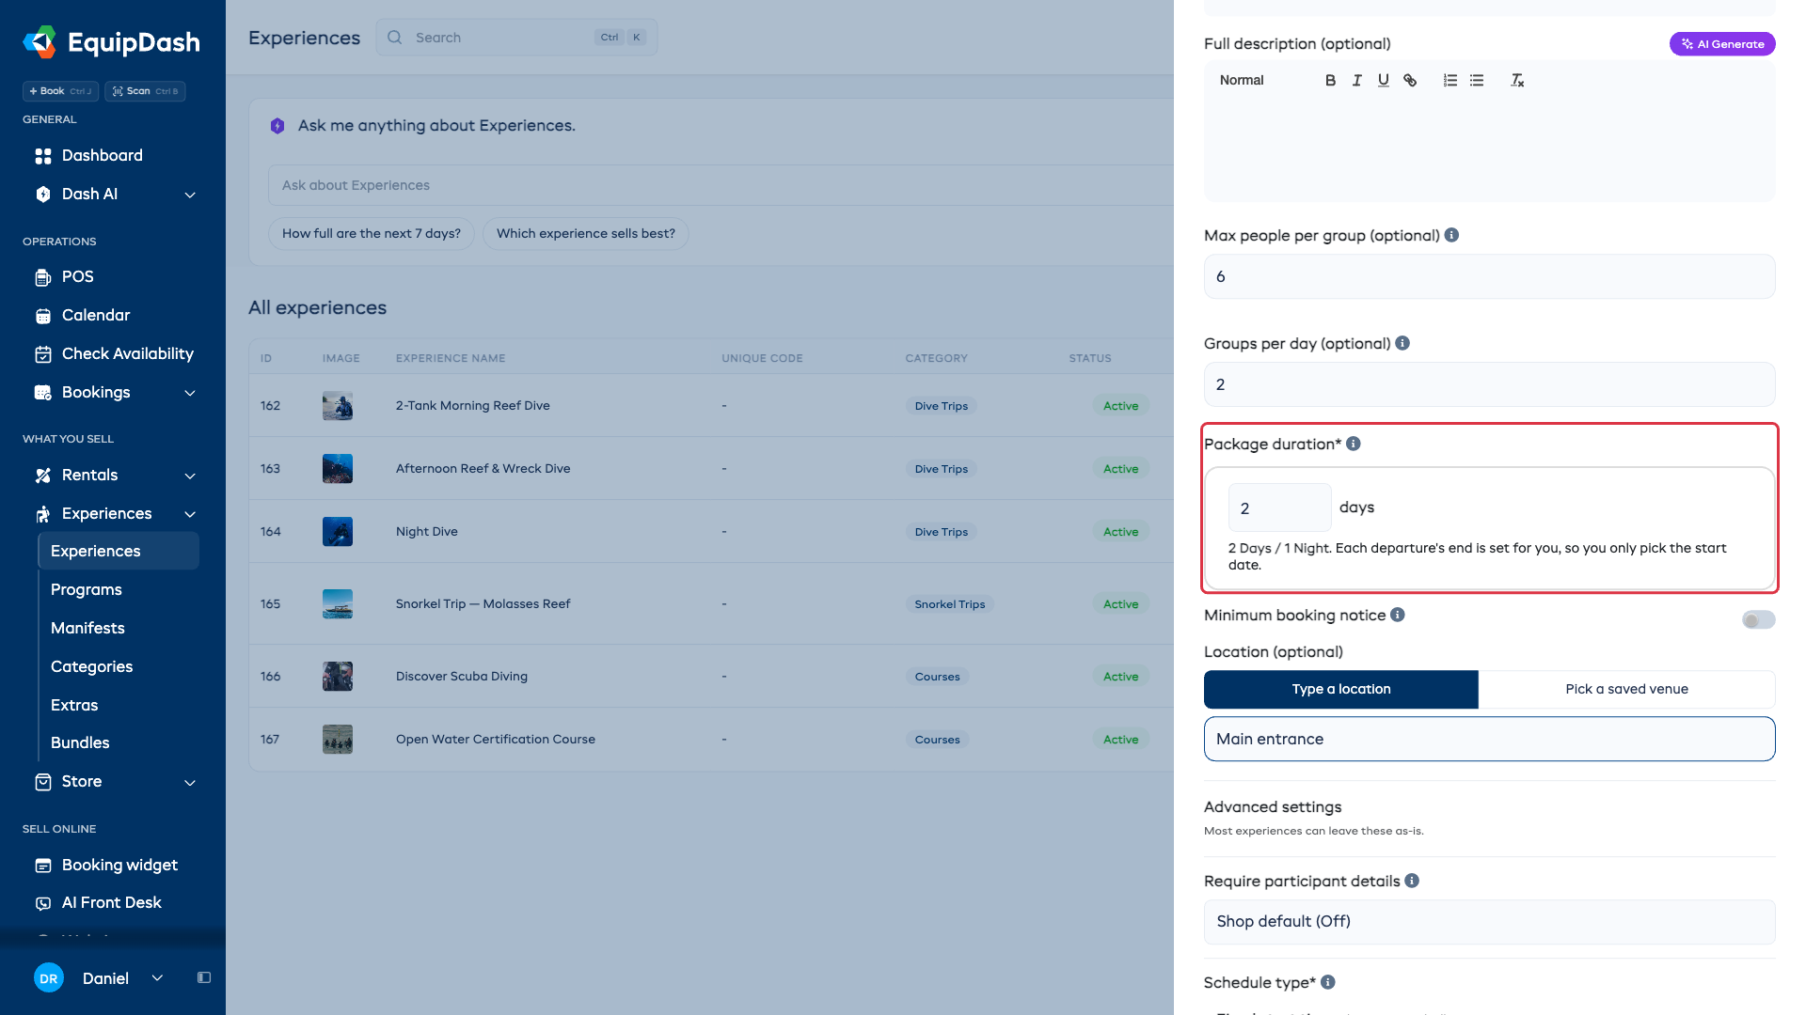The height and width of the screenshot is (1015, 1806).
Task: Open the 2-Tank Morning Reef Dive thumbnail
Action: point(338,406)
